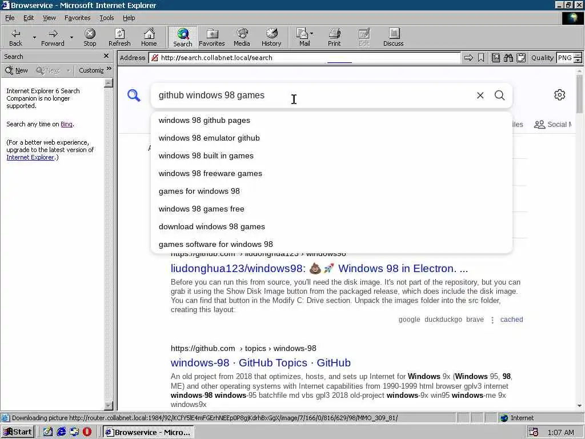Select suggestion 'windows 98 github pages'
The width and height of the screenshot is (585, 439).
click(331, 120)
